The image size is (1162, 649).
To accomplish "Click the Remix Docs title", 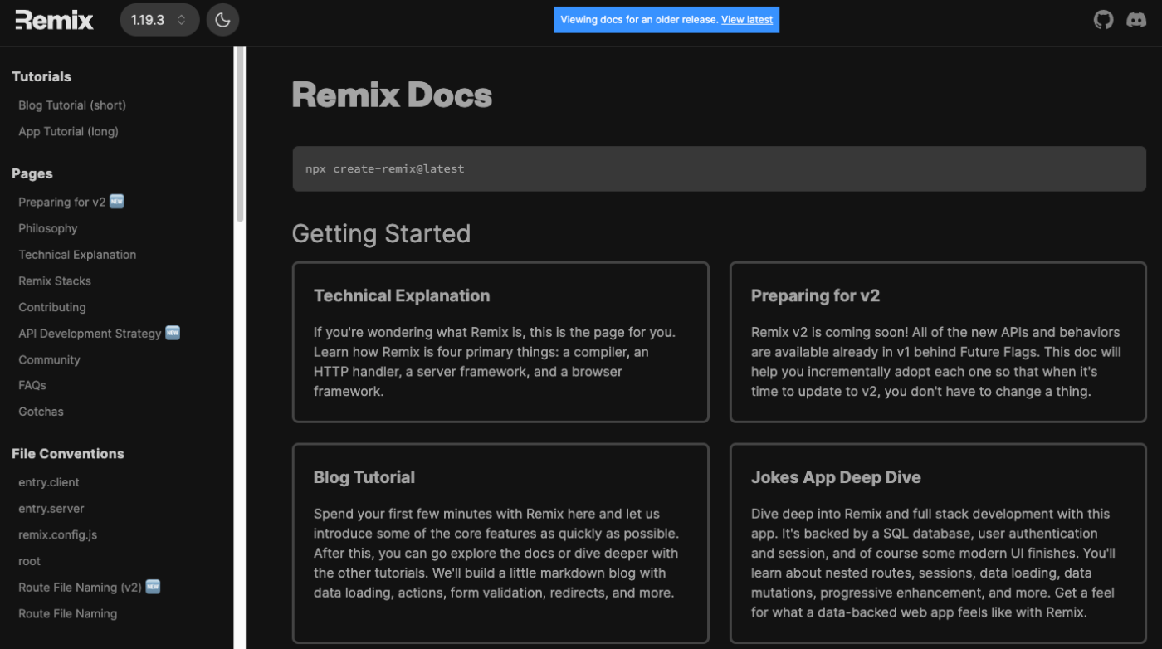I will [392, 95].
